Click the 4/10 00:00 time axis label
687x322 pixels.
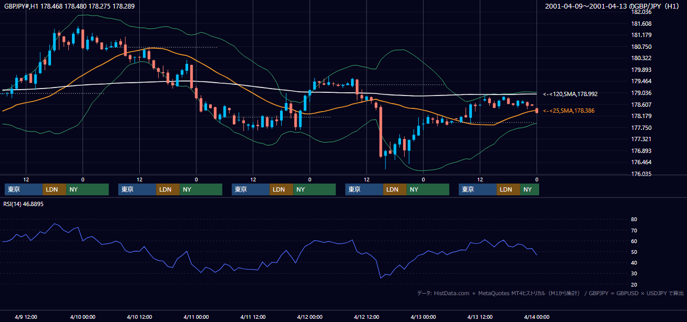point(82,317)
